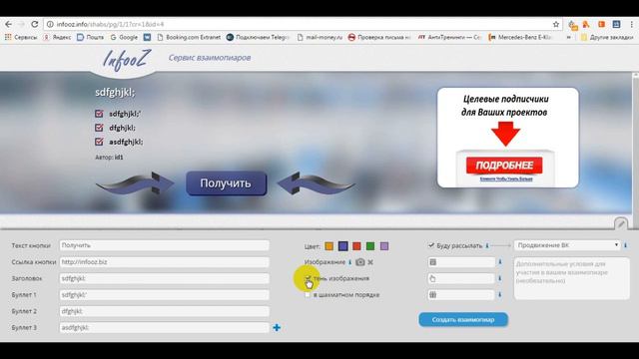Choose the orange color swatch
The image size is (639, 359).
click(328, 246)
